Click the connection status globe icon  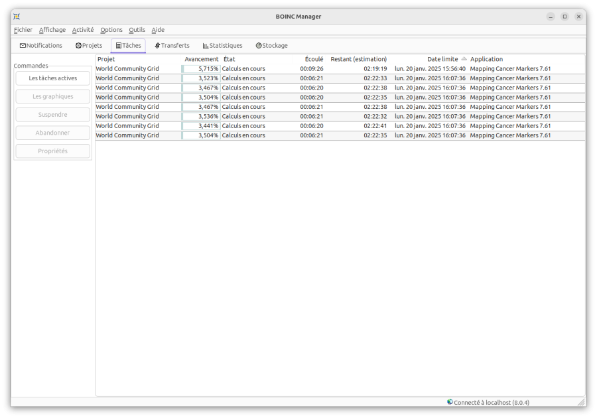(450, 402)
